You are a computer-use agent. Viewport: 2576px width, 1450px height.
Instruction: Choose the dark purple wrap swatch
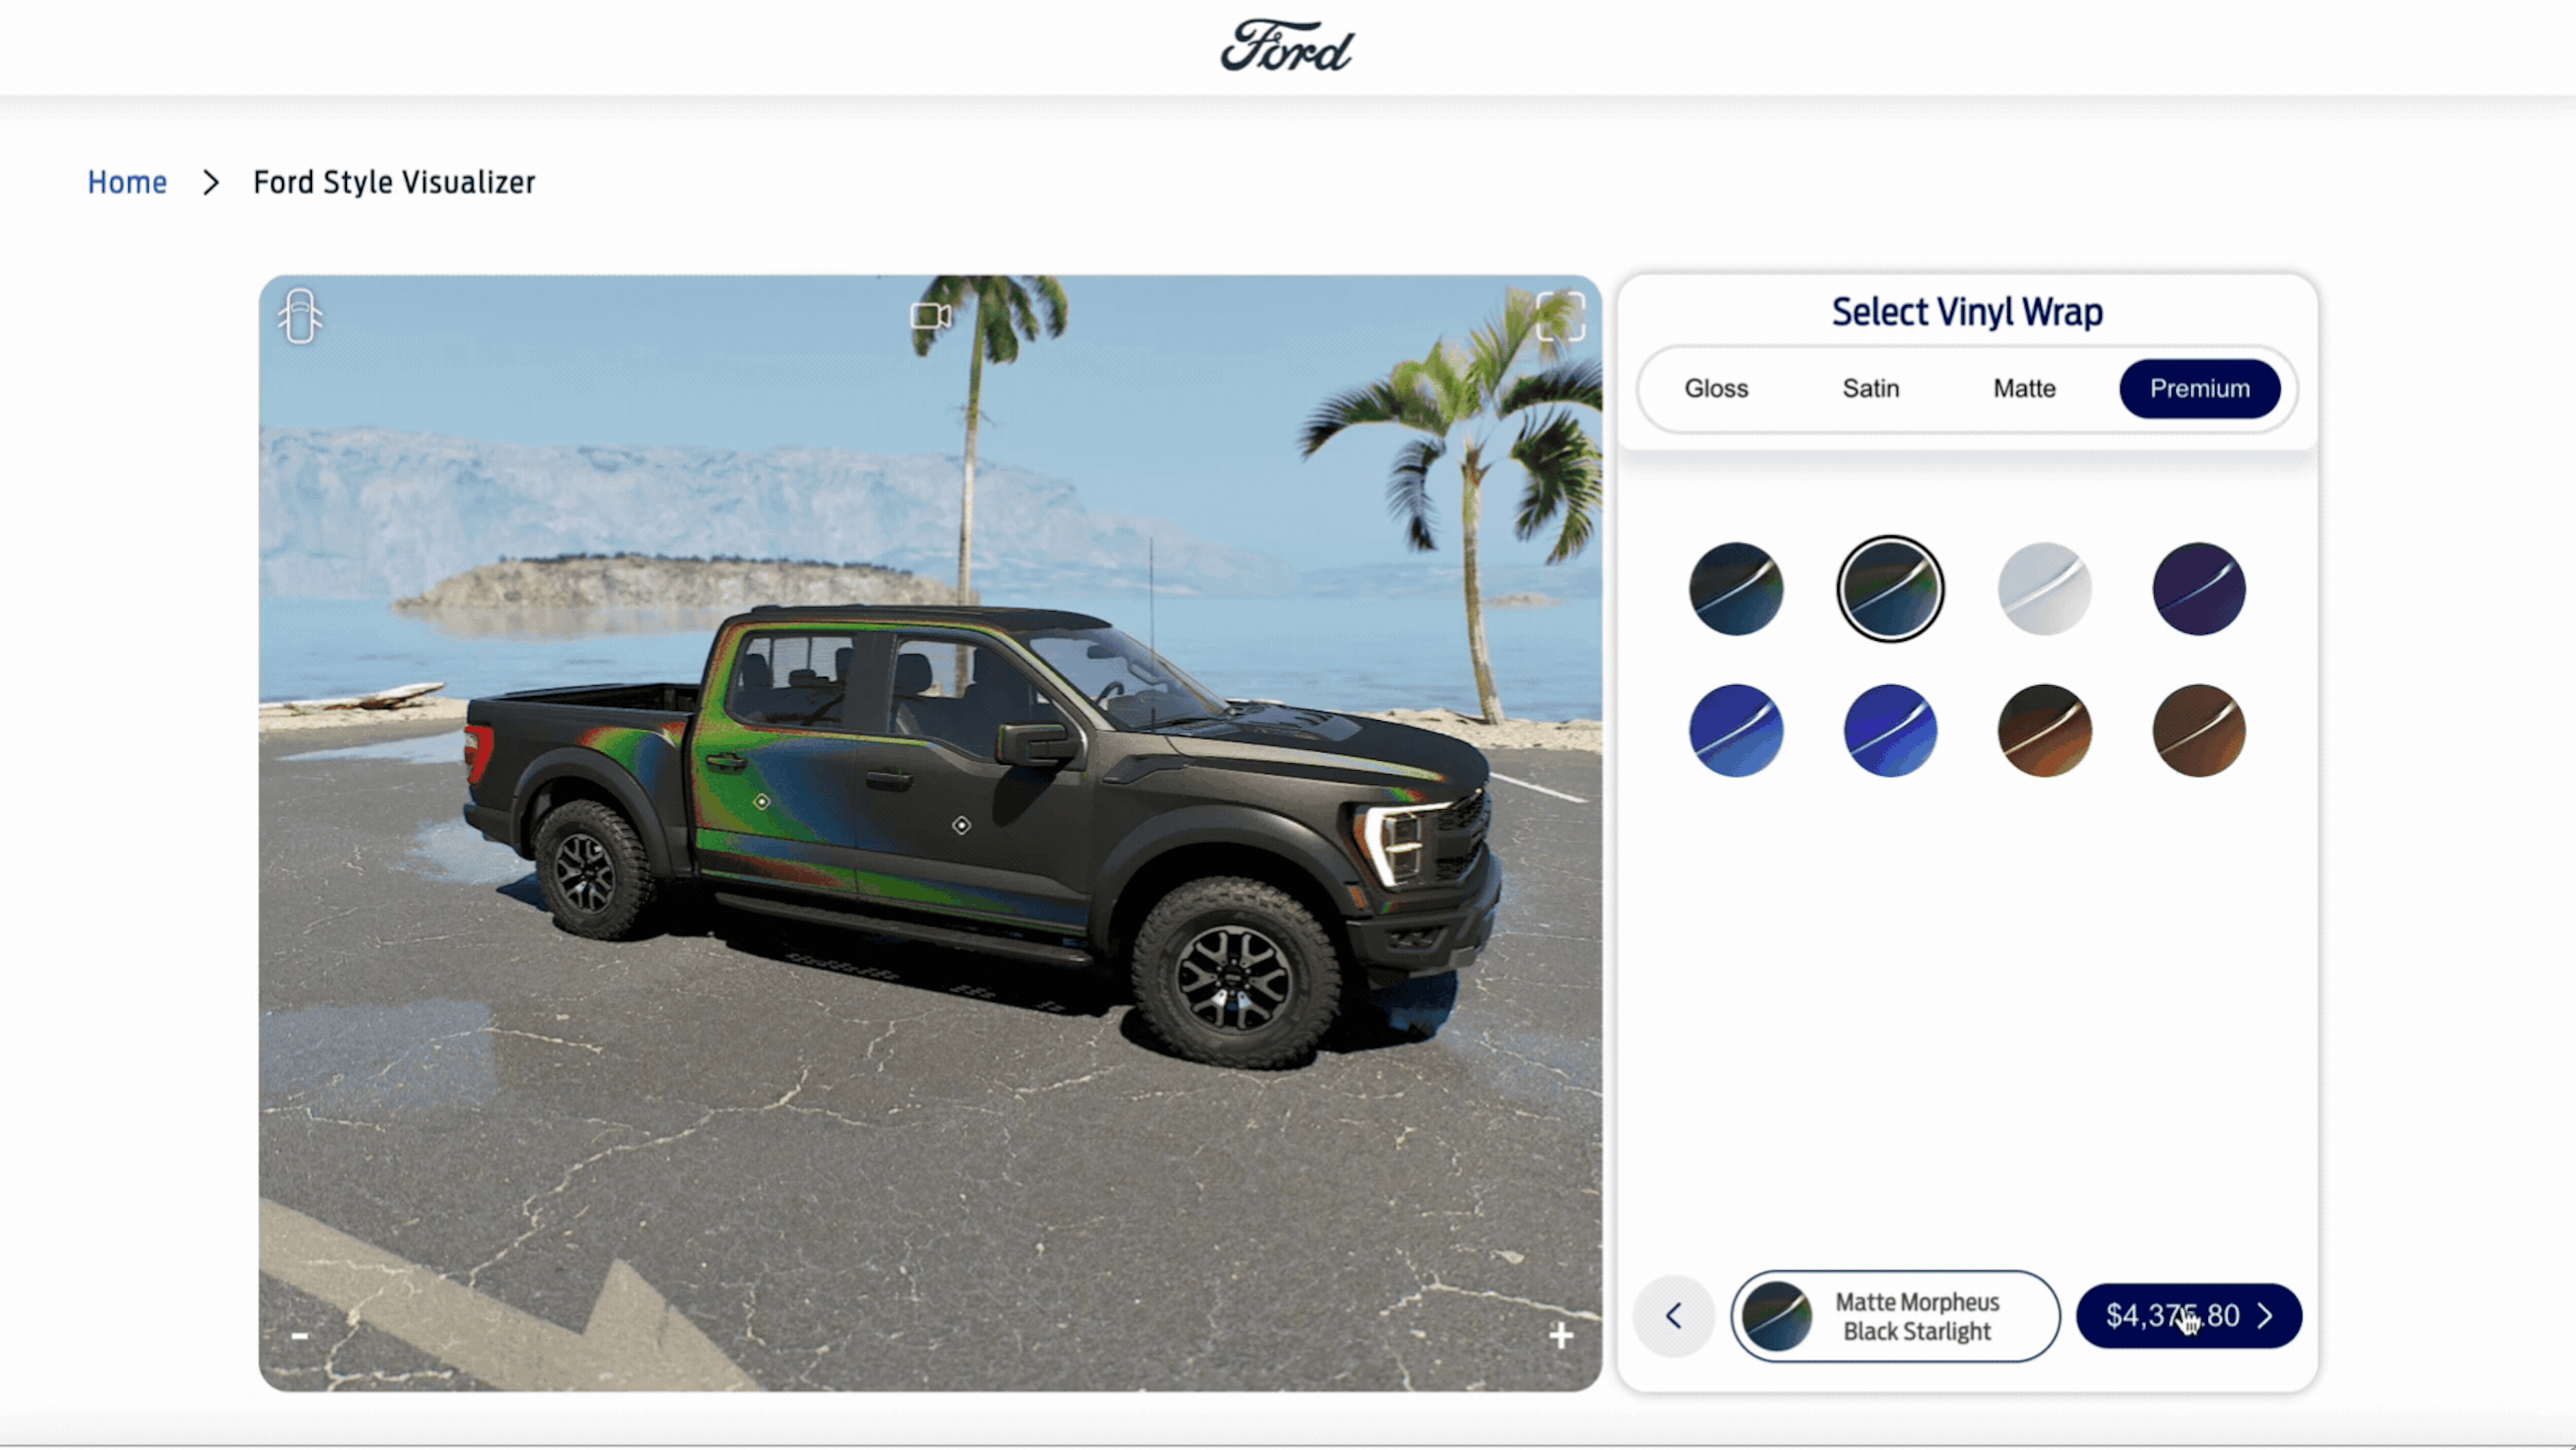point(2198,588)
